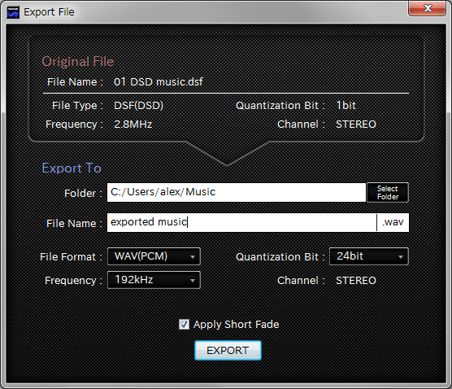The height and width of the screenshot is (389, 452).
Task: Open the 192kHz Frequency dropdown
Action: pyautogui.click(x=154, y=280)
